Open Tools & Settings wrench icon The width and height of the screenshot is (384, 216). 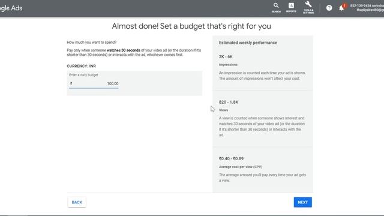308,7
